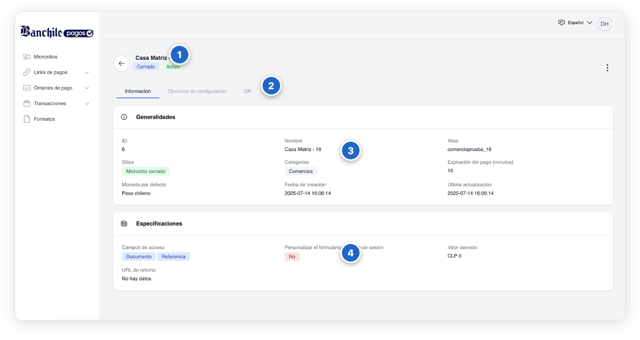Click the Documento access field tag
640x340 pixels.
(139, 256)
